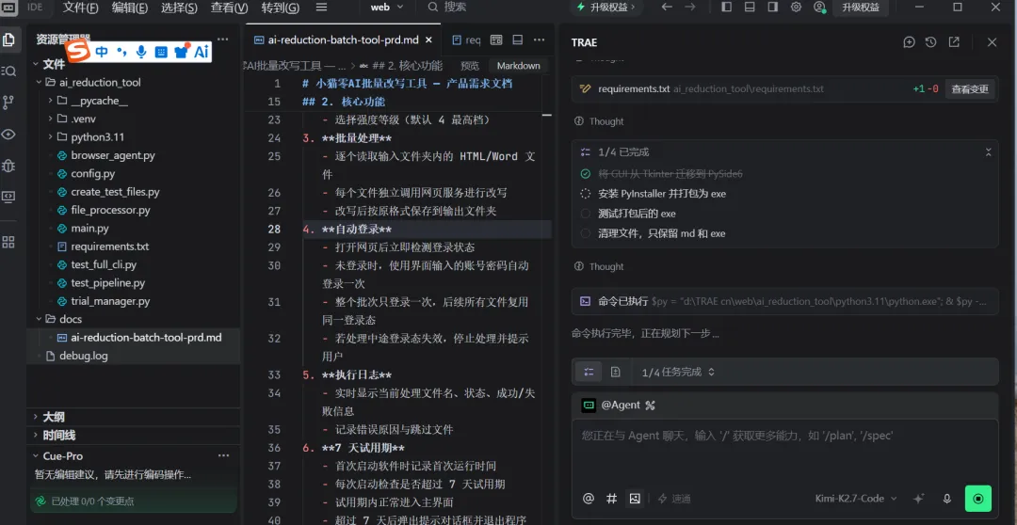Click the 预览 preview button
The height and width of the screenshot is (525, 1017).
(x=470, y=66)
